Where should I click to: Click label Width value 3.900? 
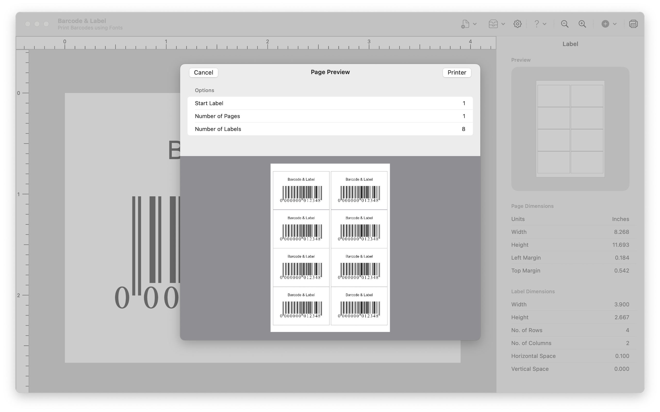(x=621, y=304)
